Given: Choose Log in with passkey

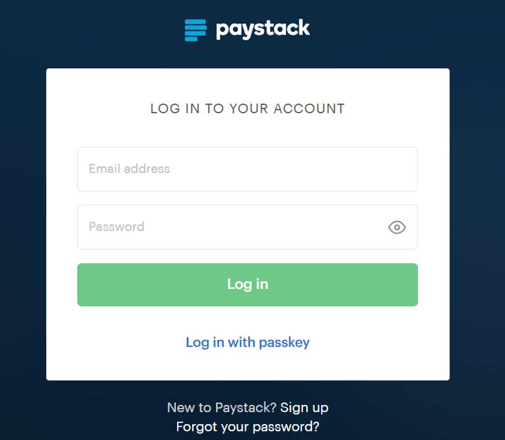Looking at the screenshot, I should coord(248,342).
